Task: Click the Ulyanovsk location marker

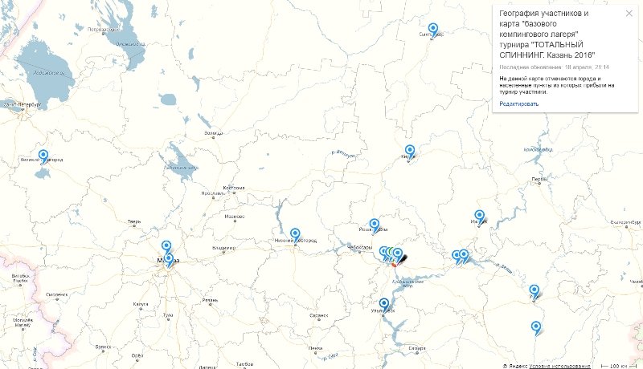Action: pos(383,304)
